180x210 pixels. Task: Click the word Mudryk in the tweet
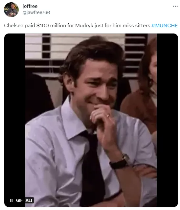click(x=84, y=25)
